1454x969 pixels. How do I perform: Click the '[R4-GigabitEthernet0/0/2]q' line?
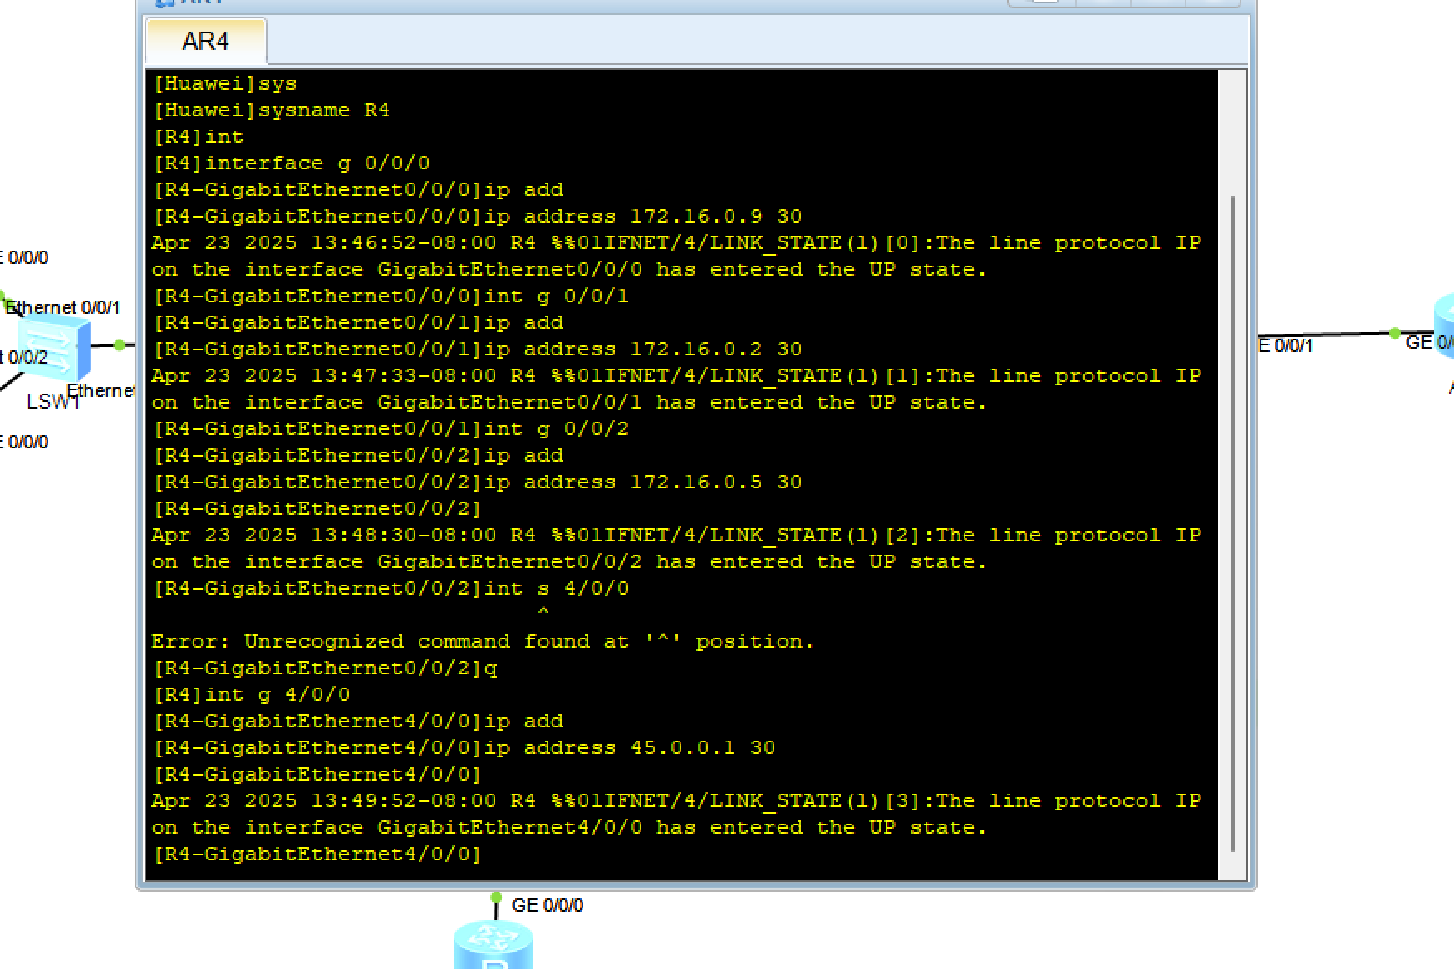[x=326, y=668]
